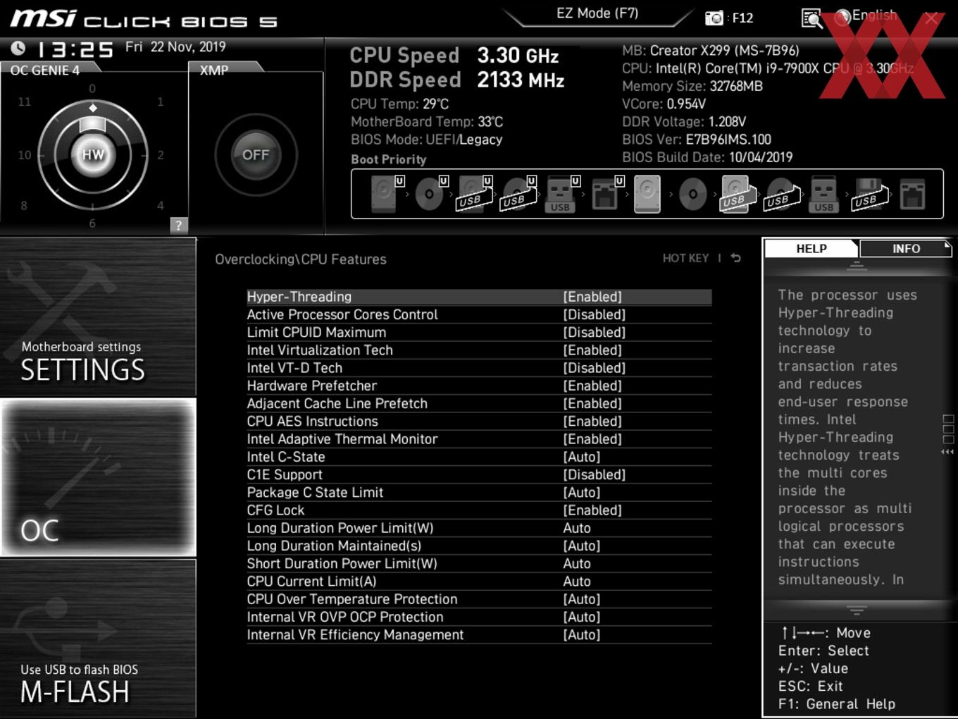Select the legacy network boot icon at the end
This screenshot has width=958, height=719.
912,194
